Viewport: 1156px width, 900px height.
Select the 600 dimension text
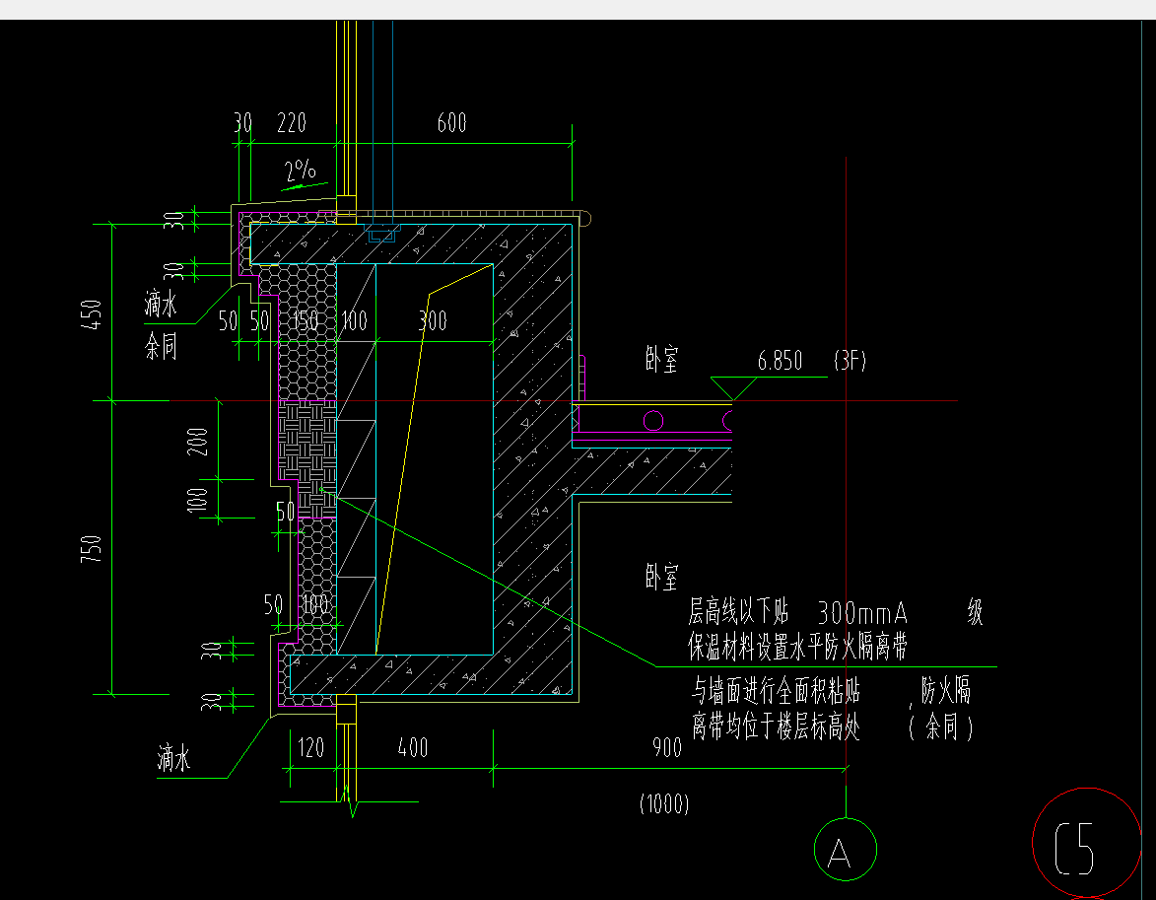[x=451, y=123]
